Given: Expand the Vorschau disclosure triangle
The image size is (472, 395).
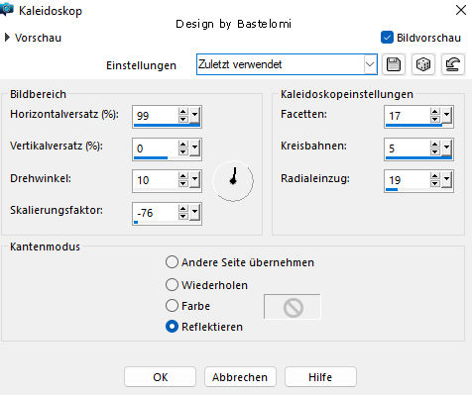Looking at the screenshot, I should (x=7, y=38).
